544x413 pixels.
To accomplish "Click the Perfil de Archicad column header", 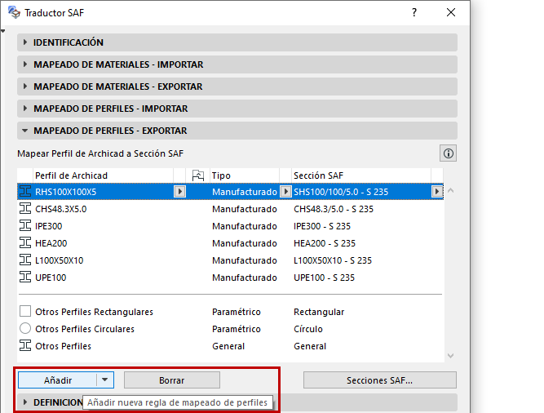I will click(x=103, y=175).
